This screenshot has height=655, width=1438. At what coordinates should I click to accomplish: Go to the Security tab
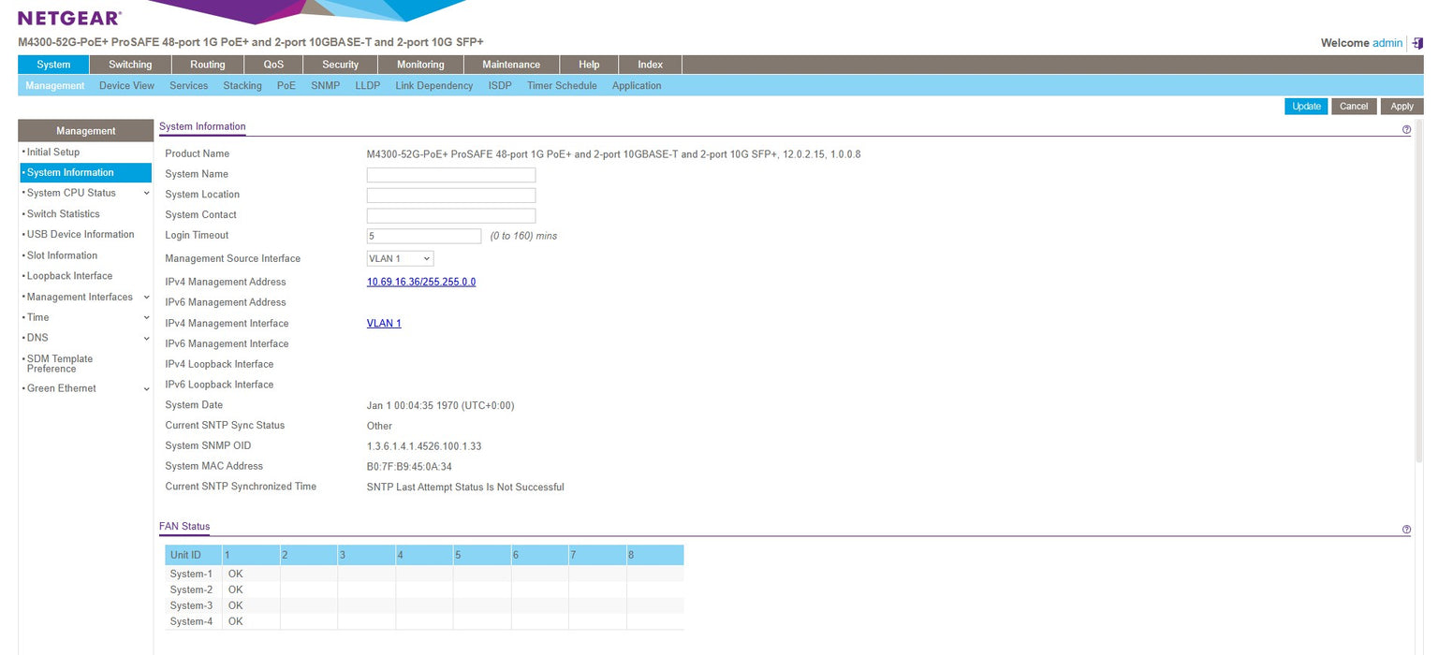point(340,65)
